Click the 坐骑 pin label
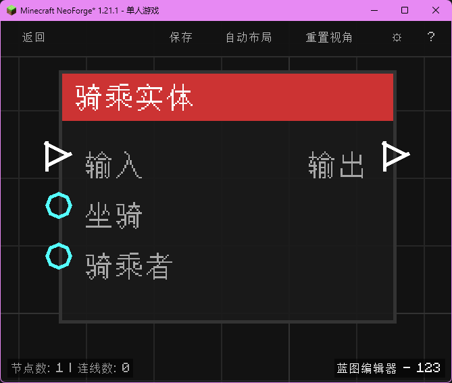 tap(114, 215)
